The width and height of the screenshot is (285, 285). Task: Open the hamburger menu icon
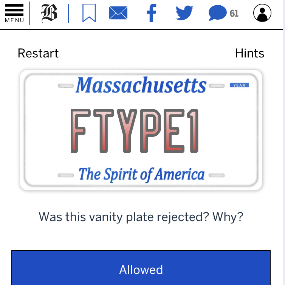[14, 10]
